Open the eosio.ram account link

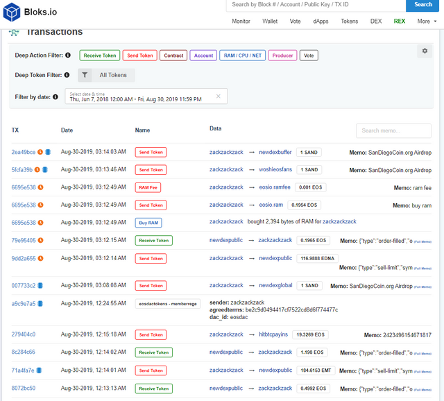(x=271, y=205)
